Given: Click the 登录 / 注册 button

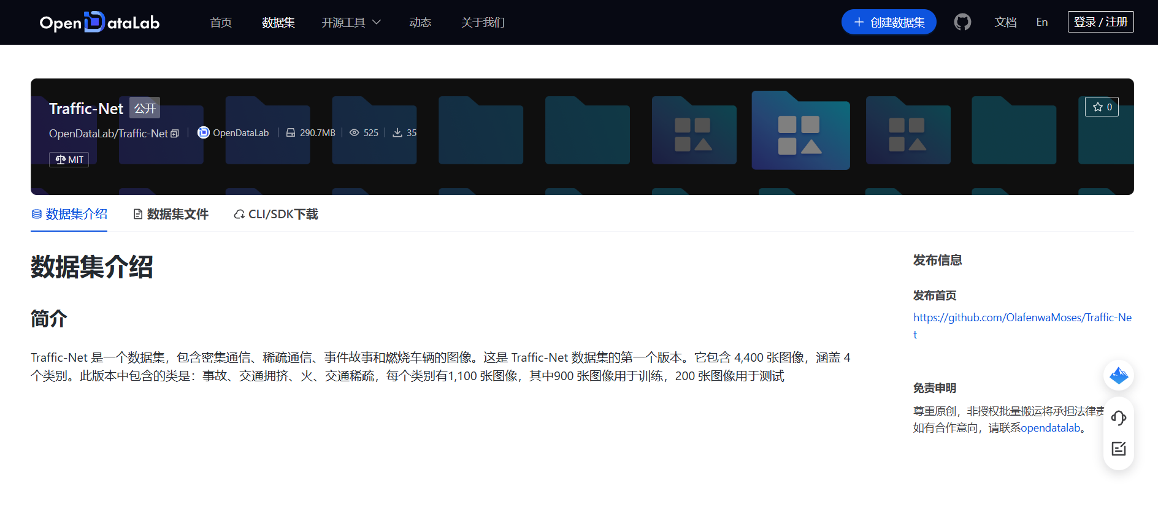Looking at the screenshot, I should tap(1101, 22).
